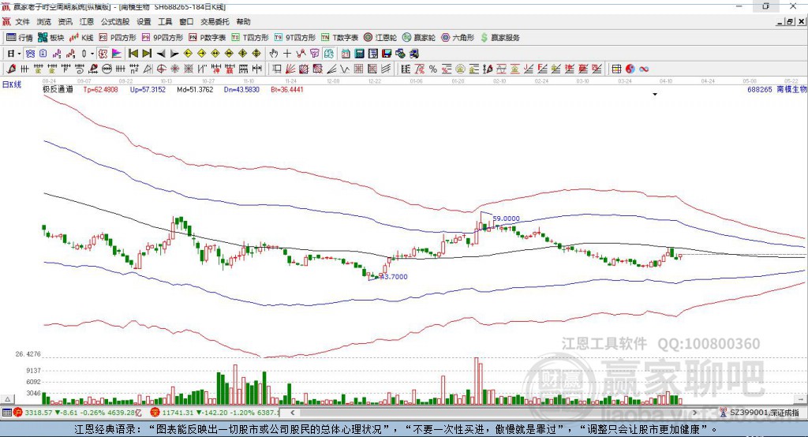Screen dimensions: 808x437
Task: Select the hand pan tool
Action: [274, 54]
